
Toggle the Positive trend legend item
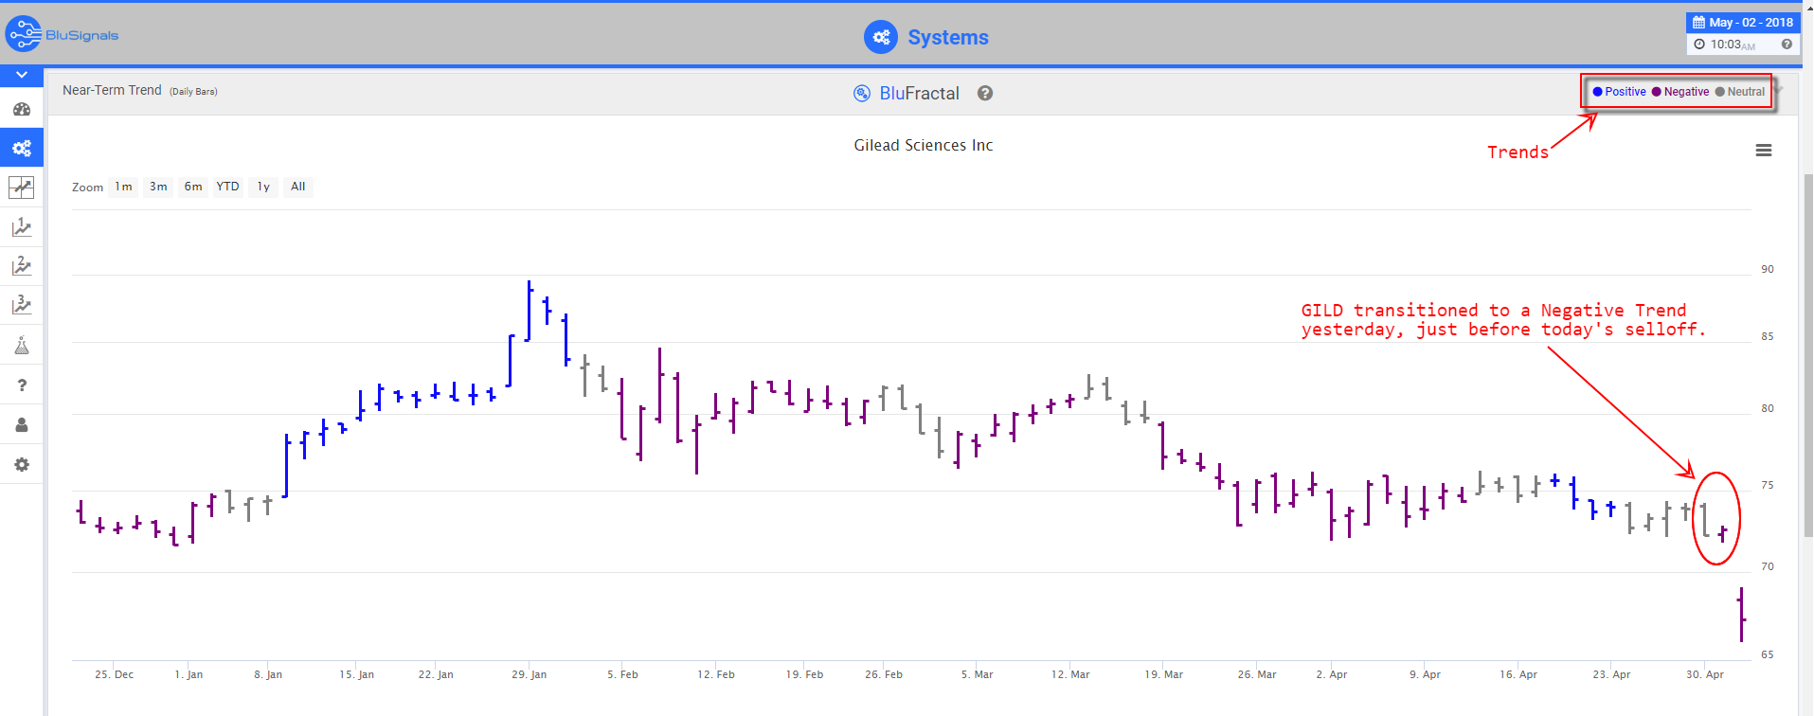[x=1620, y=92]
